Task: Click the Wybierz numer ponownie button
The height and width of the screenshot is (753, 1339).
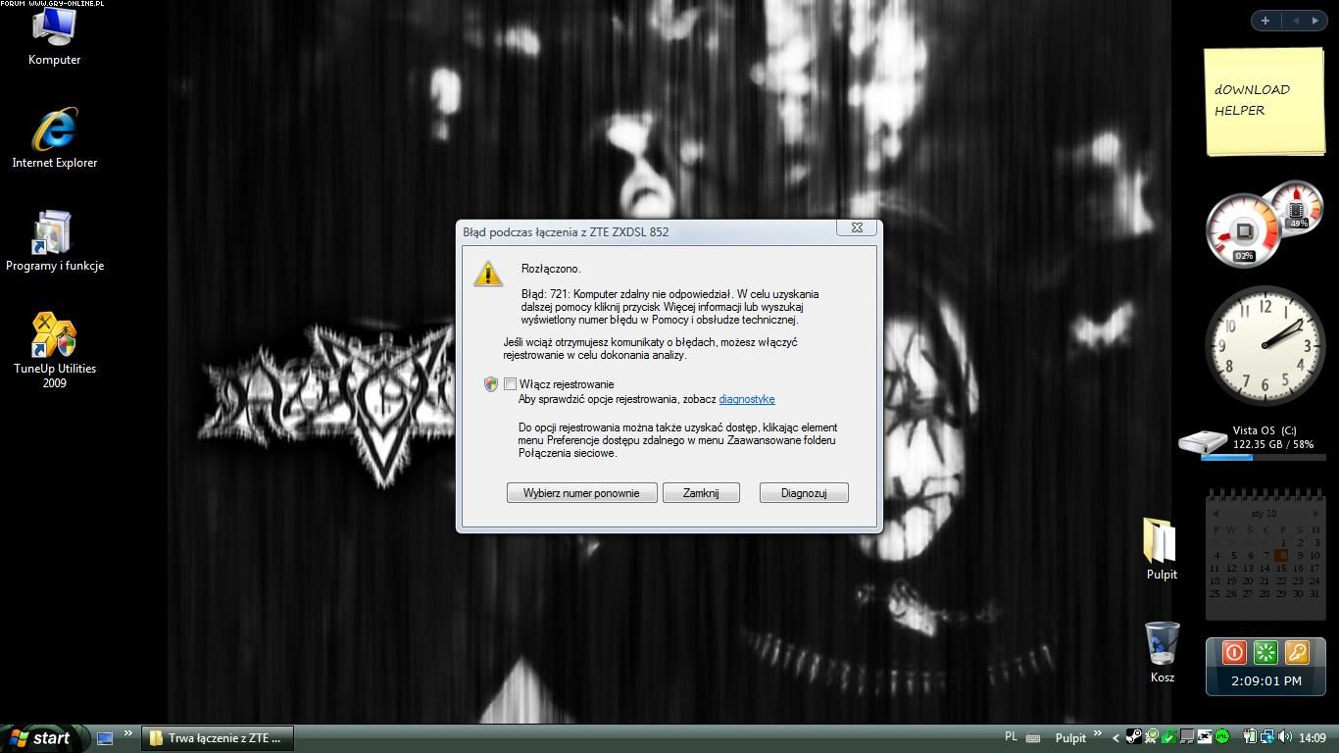Action: click(581, 493)
